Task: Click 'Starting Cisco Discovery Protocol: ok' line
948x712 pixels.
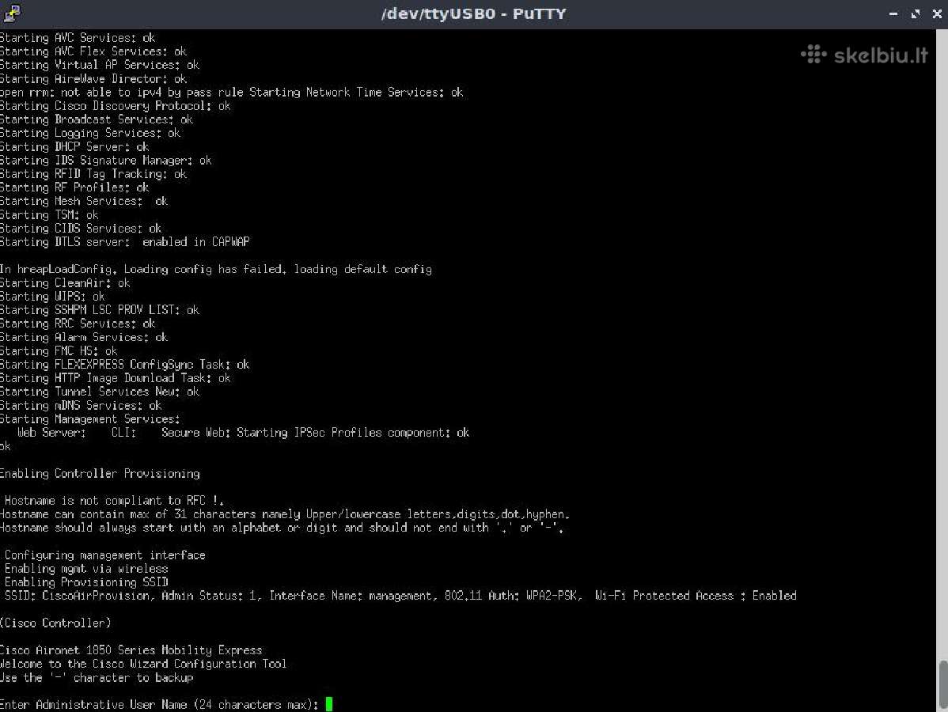Action: pyautogui.click(x=116, y=106)
